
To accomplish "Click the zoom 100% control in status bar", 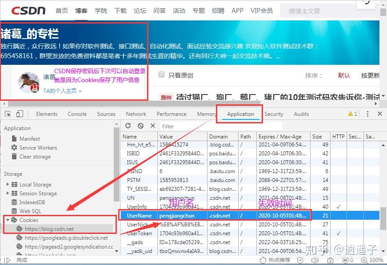I will [x=372, y=260].
